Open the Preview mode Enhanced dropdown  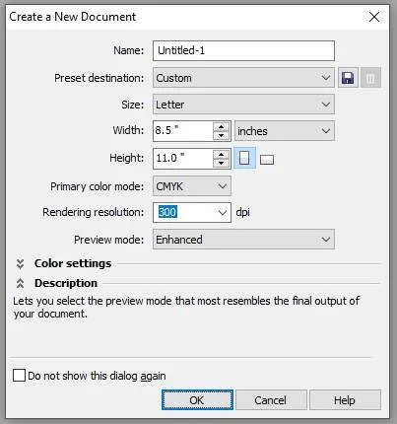pos(243,240)
